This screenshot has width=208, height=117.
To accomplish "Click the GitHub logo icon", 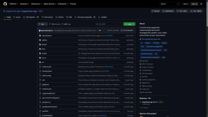I will tap(5, 4).
